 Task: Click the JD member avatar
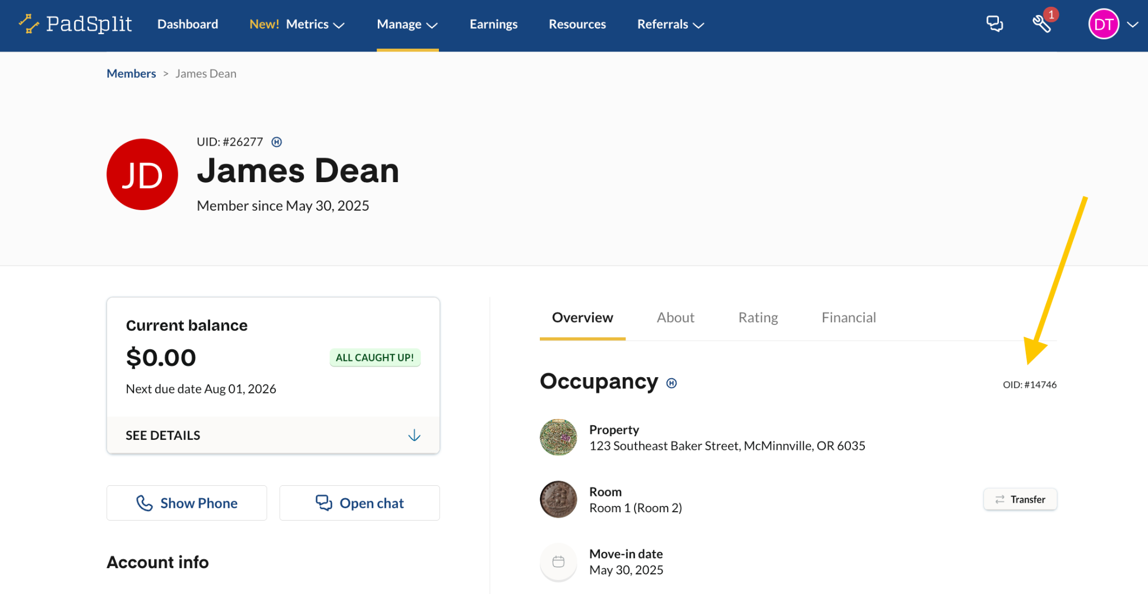(x=142, y=174)
